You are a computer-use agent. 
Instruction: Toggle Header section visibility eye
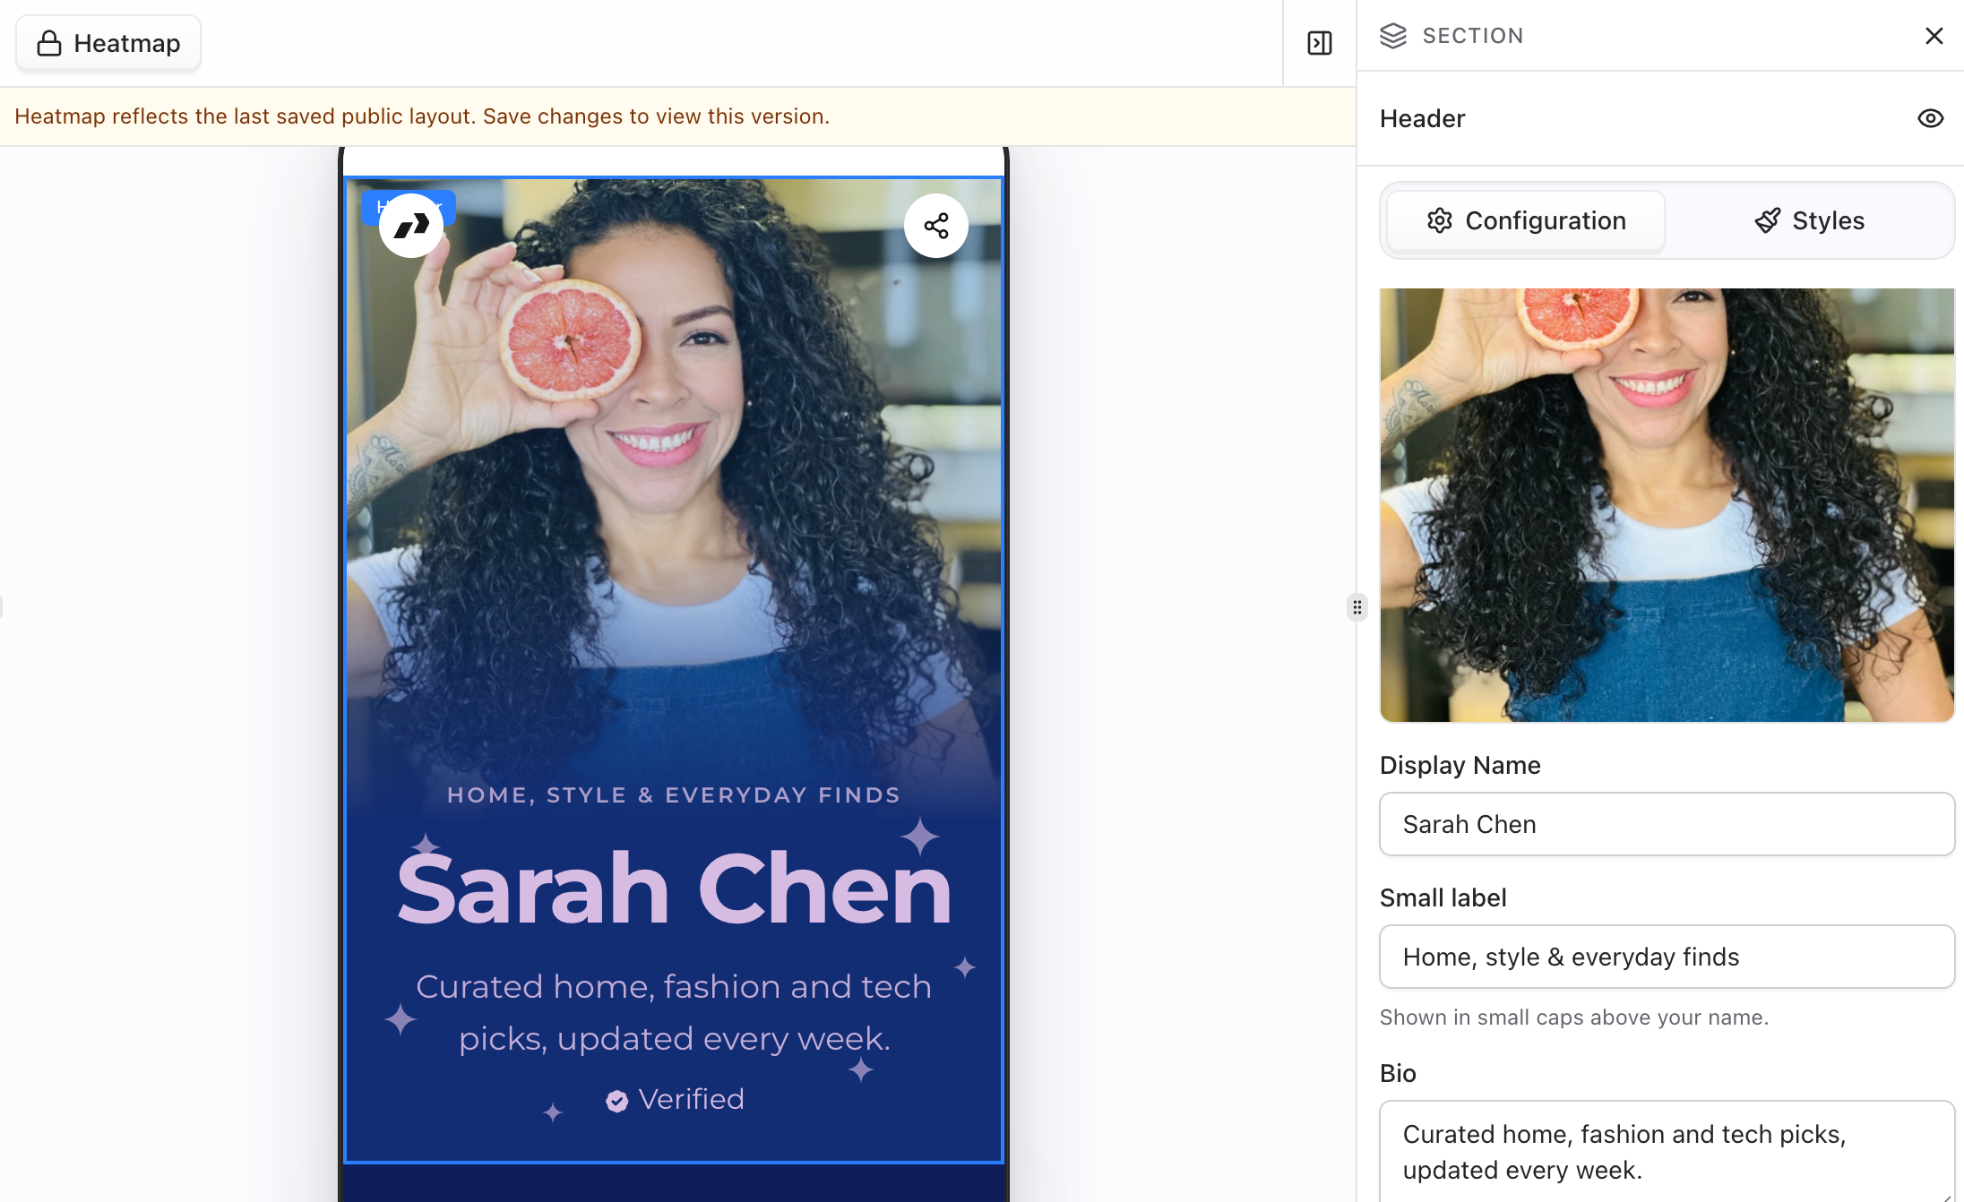[x=1931, y=118]
